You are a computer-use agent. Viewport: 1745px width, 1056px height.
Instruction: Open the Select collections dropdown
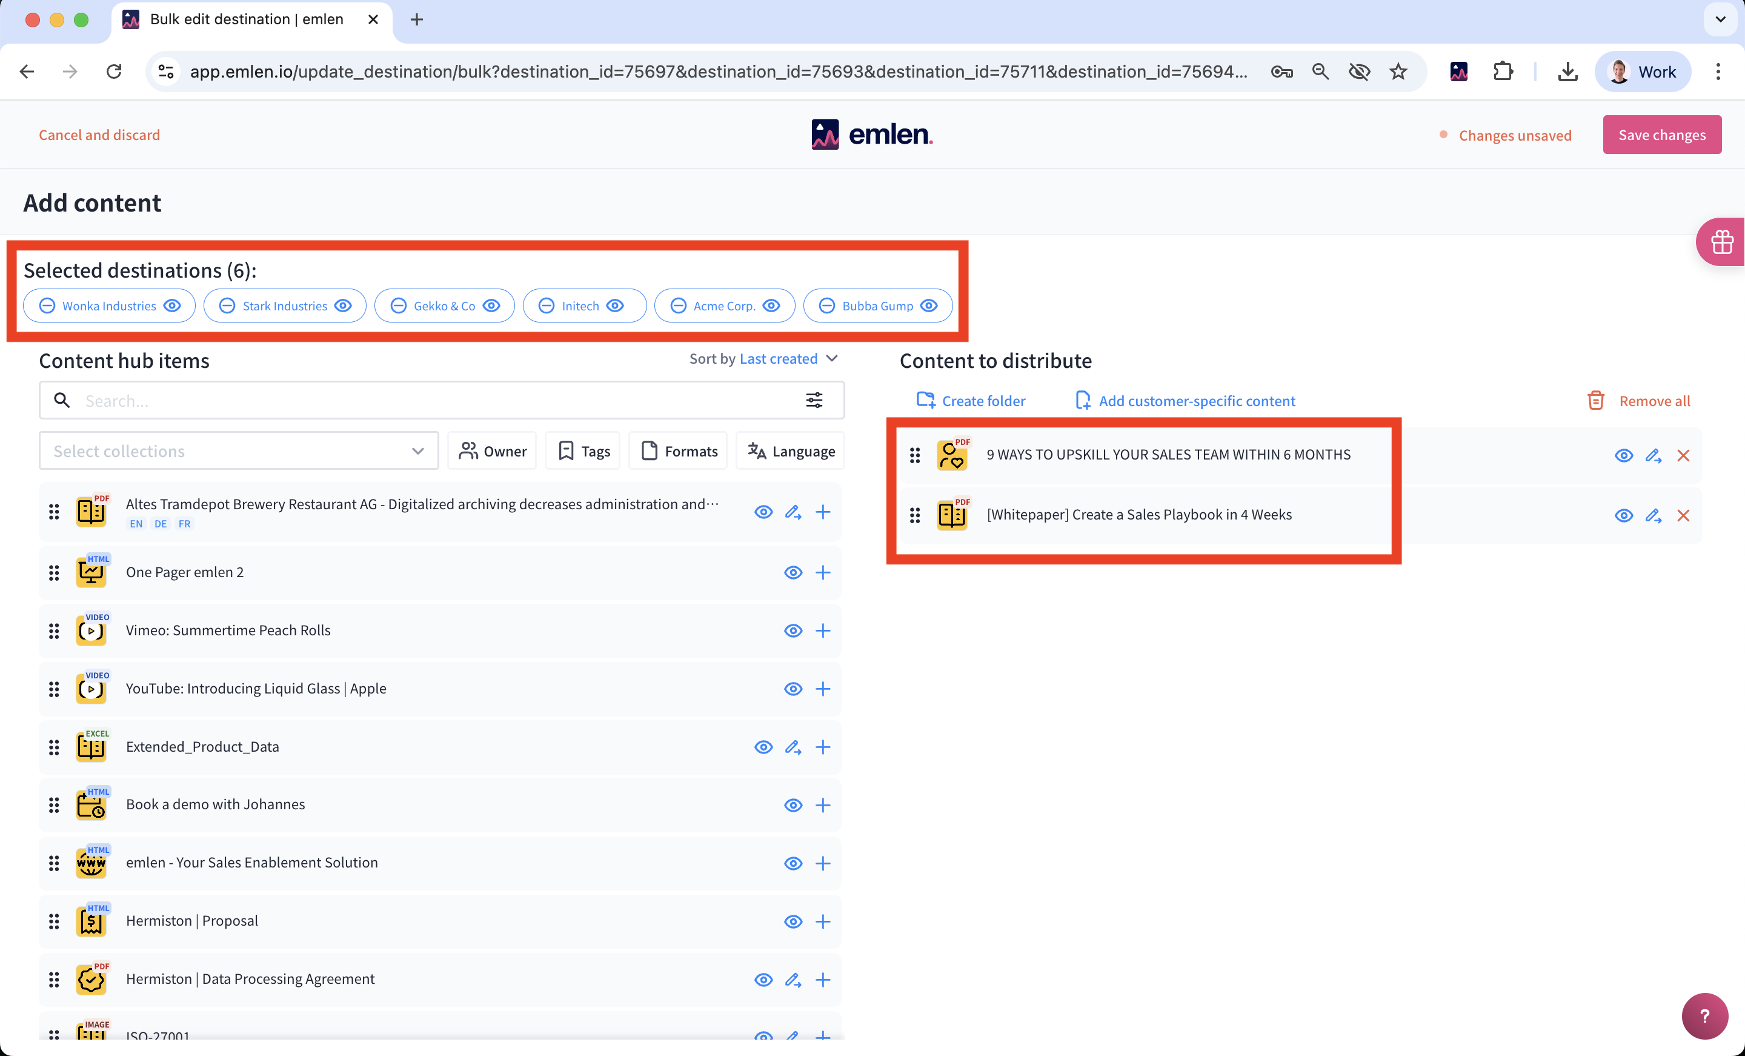(x=239, y=451)
